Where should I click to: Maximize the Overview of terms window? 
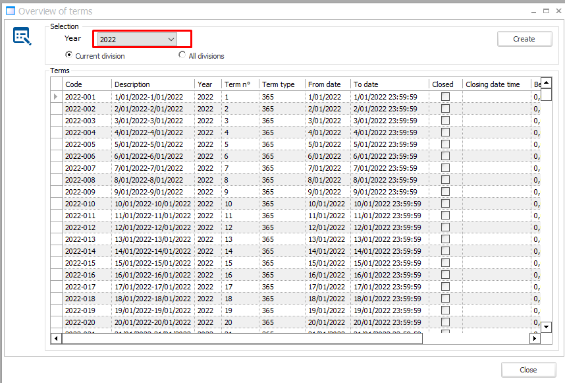coord(546,11)
